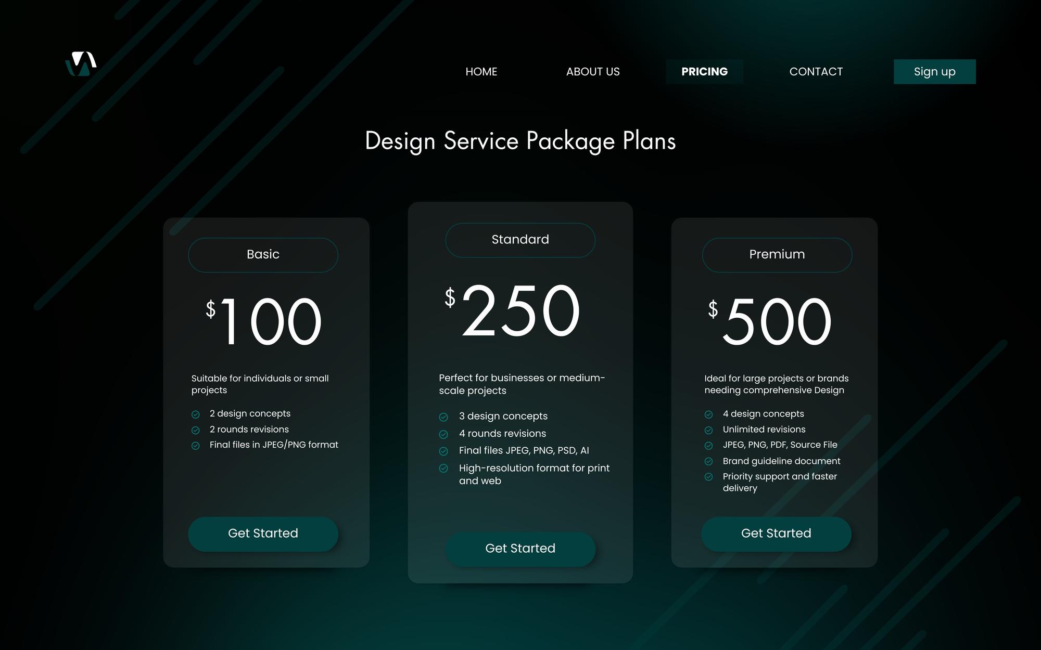Click 'High-resolution format for print and web' text
This screenshot has width=1041, height=650.
point(534,474)
